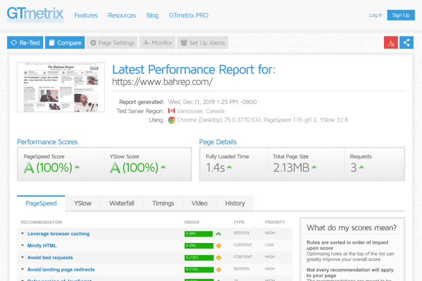Image resolution: width=422 pixels, height=281 pixels.
Task: Click green up arrow beside Leverage caching grade
Action: pos(218,234)
